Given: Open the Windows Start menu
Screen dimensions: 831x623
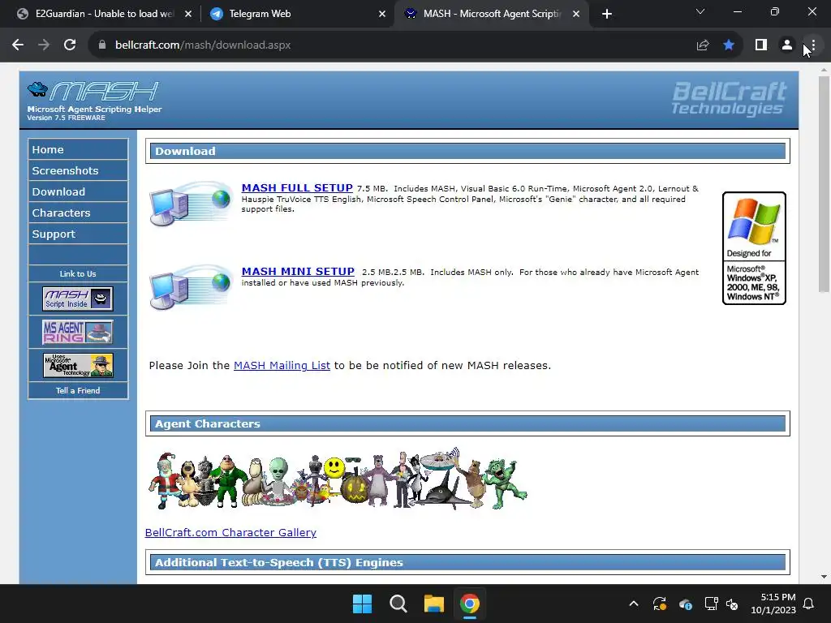Looking at the screenshot, I should 363,604.
